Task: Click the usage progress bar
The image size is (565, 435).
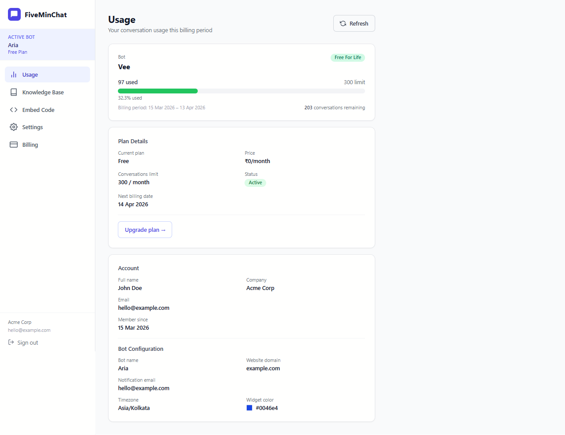Action: (241, 91)
